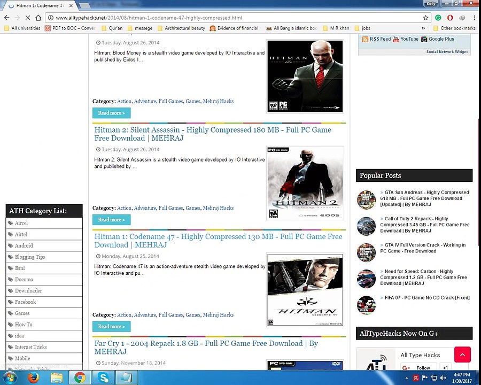
Task: Open the Games category in sidebar list
Action: [44, 313]
